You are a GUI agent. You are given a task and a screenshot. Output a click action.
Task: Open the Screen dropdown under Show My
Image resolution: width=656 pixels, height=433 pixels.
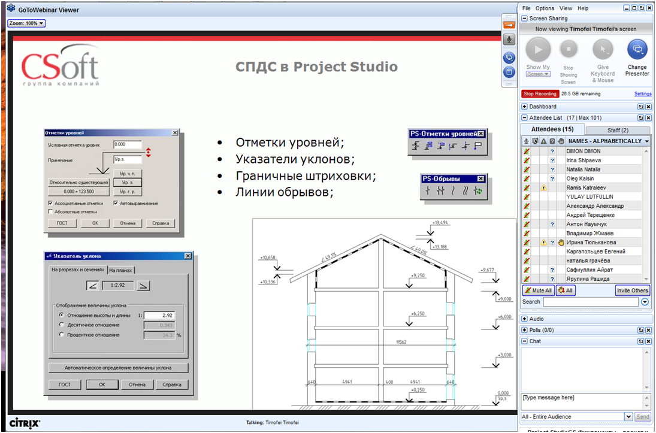(538, 74)
